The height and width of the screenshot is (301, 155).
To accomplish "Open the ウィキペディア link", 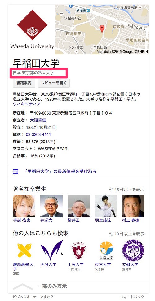I will click(x=27, y=104).
